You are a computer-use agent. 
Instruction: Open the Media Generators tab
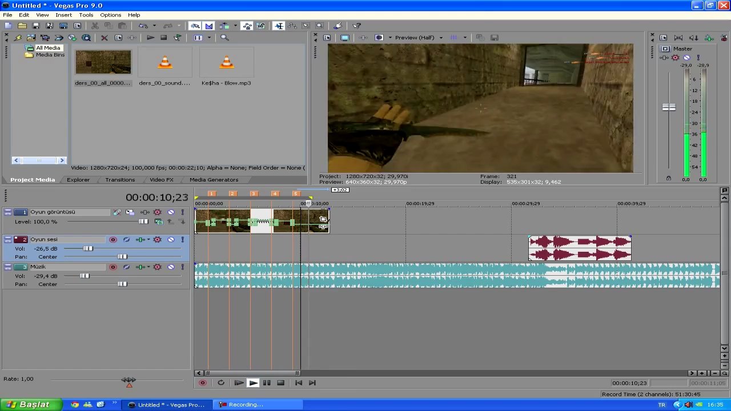pyautogui.click(x=214, y=180)
